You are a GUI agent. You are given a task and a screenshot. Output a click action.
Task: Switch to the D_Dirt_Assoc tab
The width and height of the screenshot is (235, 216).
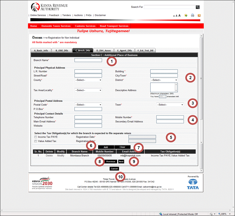(x=103, y=50)
